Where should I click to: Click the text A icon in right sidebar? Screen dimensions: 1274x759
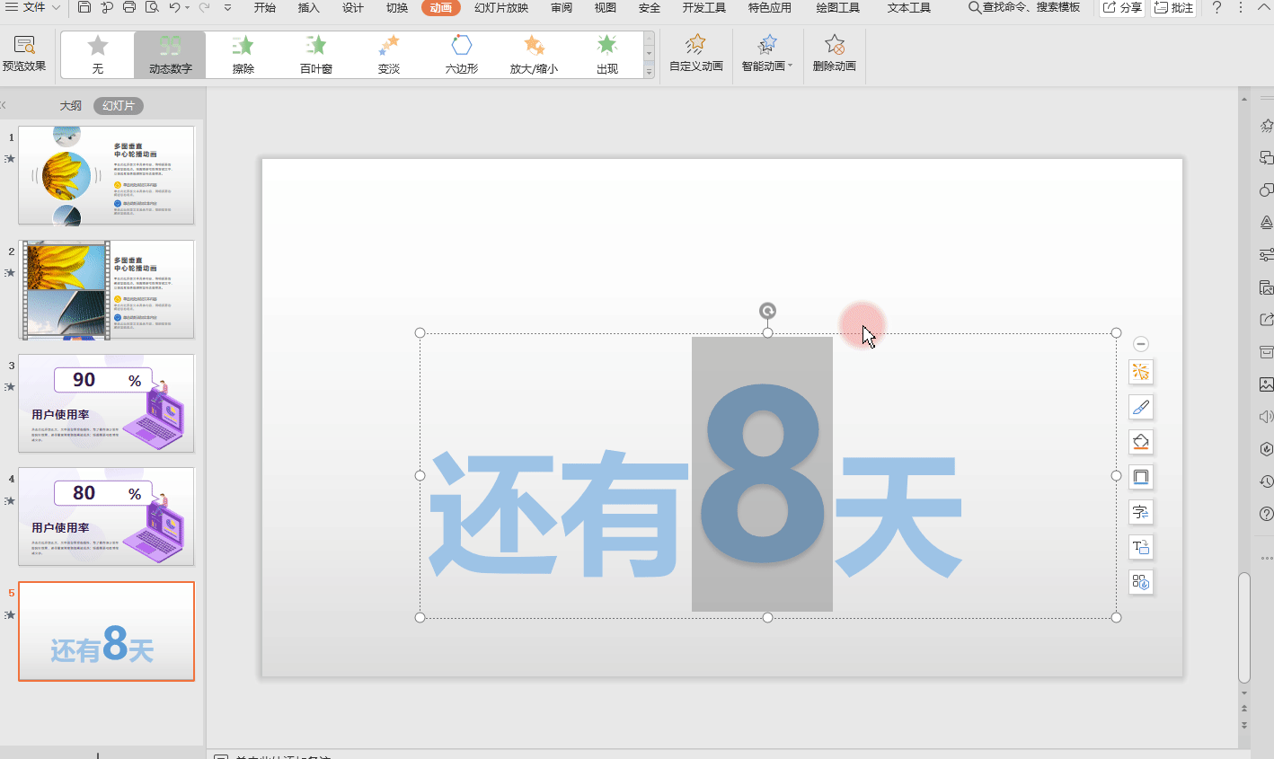[x=1266, y=223]
